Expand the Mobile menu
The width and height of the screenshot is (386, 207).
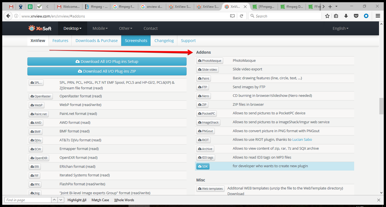pyautogui.click(x=100, y=28)
